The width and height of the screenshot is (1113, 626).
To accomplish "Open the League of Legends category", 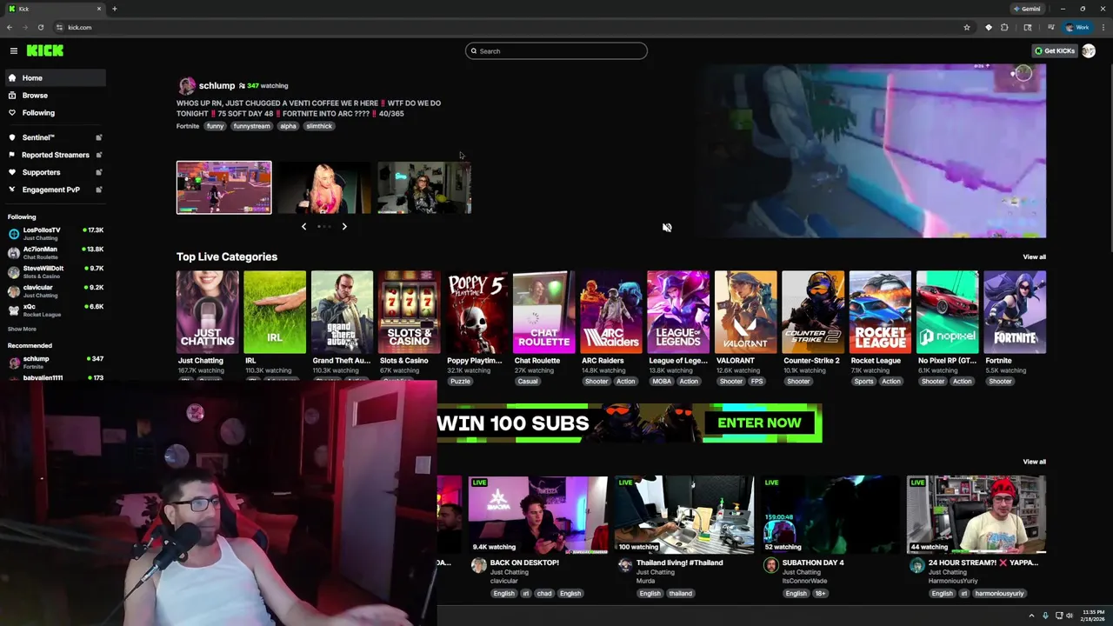I will tap(678, 312).
